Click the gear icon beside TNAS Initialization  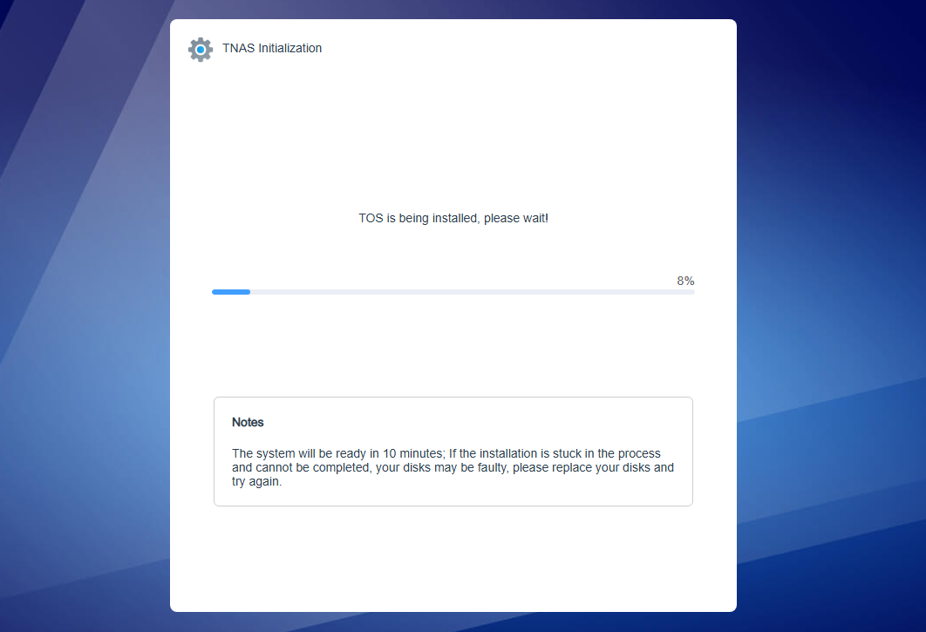coord(201,50)
